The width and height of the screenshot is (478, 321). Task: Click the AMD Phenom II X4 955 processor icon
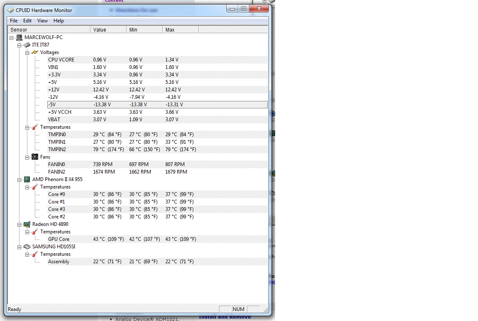[x=27, y=179]
